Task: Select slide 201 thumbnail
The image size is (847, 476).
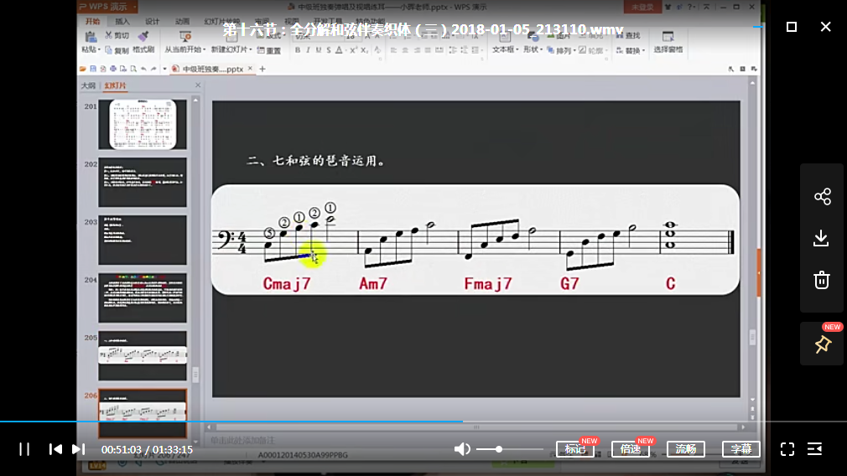Action: [142, 124]
